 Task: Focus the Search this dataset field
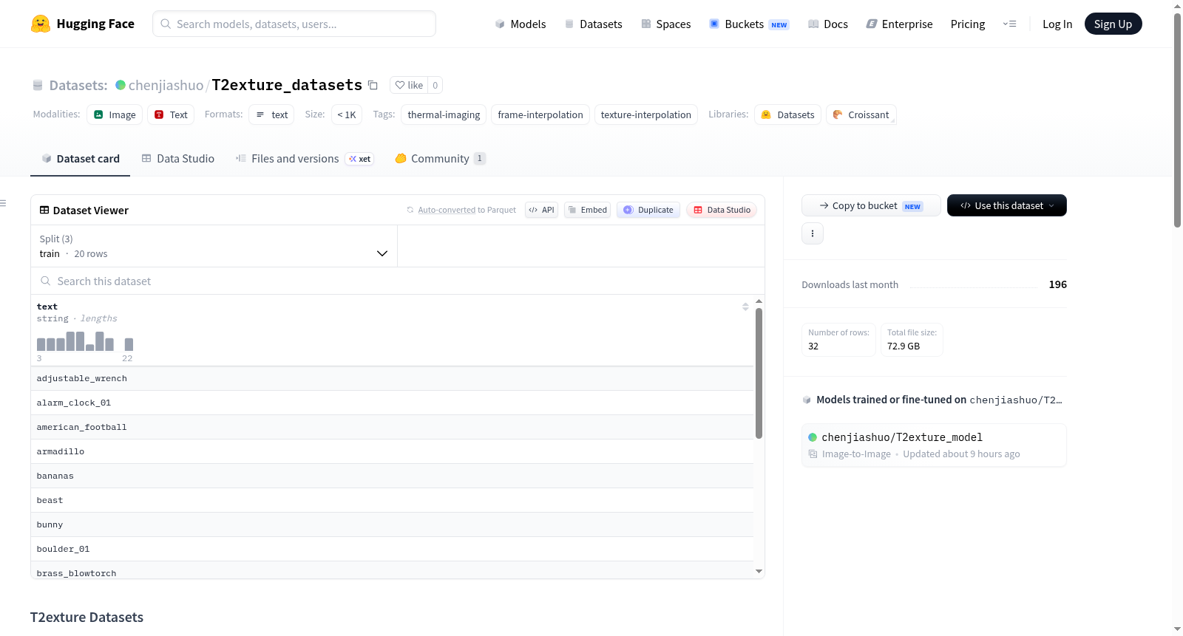tap(398, 281)
